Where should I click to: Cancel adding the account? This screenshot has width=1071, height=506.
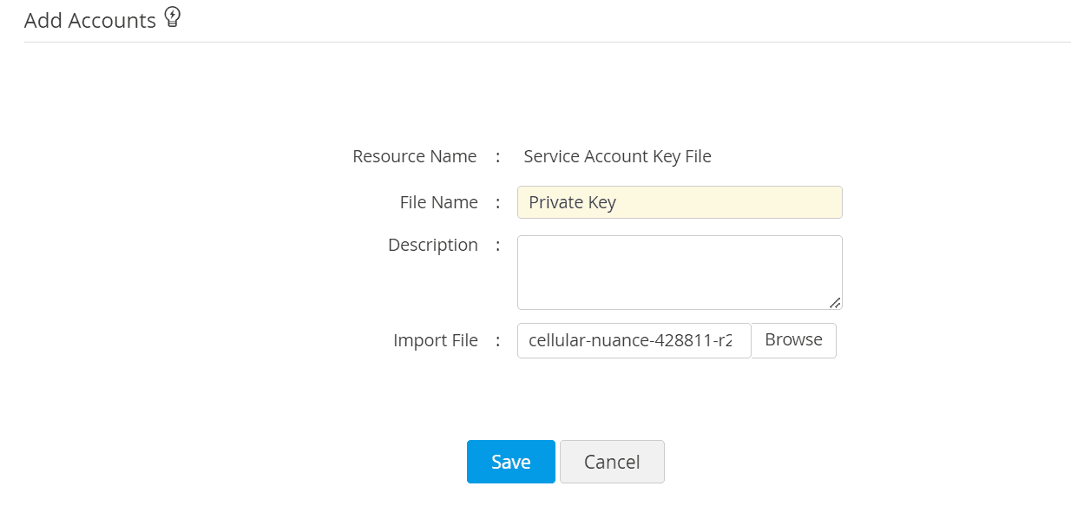point(612,462)
